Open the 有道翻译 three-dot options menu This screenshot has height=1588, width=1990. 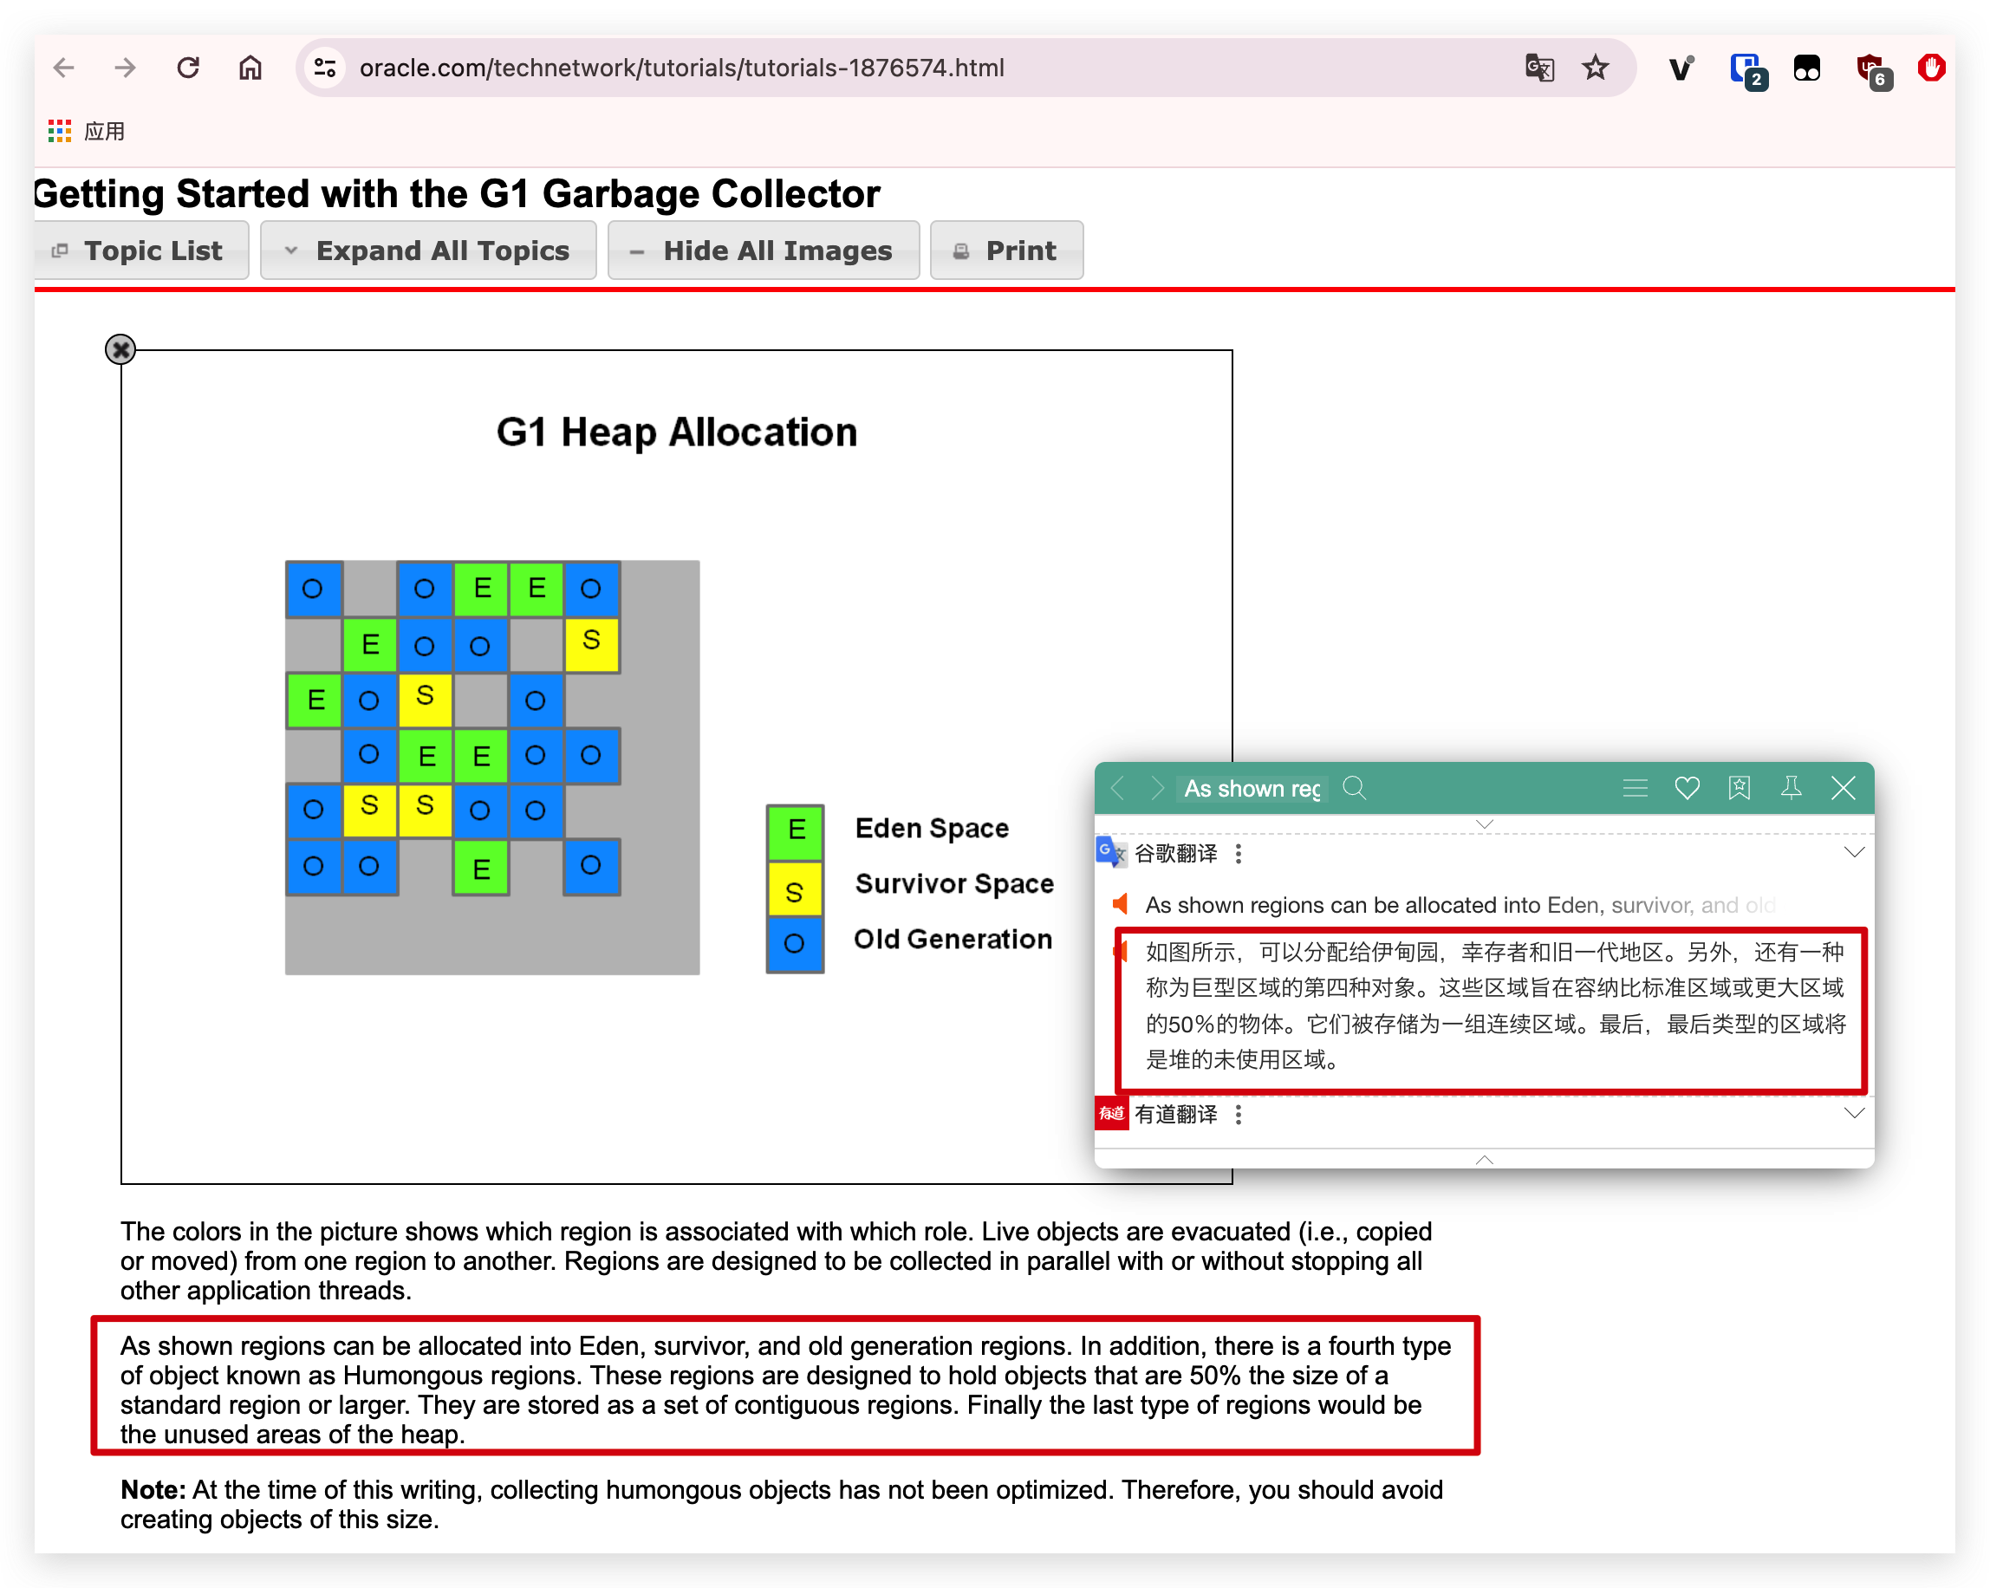pyautogui.click(x=1239, y=1115)
